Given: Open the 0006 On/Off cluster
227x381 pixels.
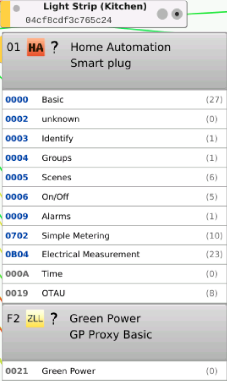Looking at the screenshot, I should (x=114, y=197).
